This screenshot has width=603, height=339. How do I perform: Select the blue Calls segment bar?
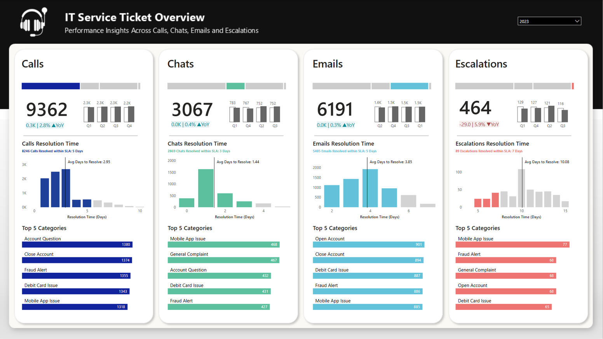tap(51, 86)
